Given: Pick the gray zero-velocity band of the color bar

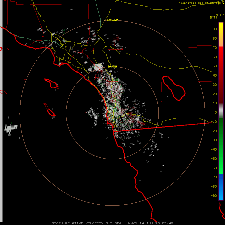Looking at the screenshot, I should [x=221, y=111].
